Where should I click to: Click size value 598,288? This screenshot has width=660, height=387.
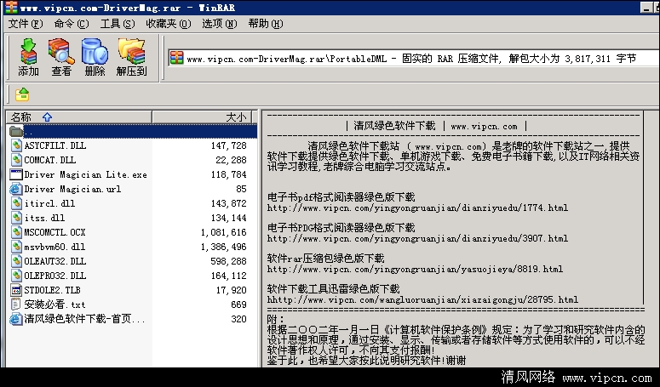228,261
